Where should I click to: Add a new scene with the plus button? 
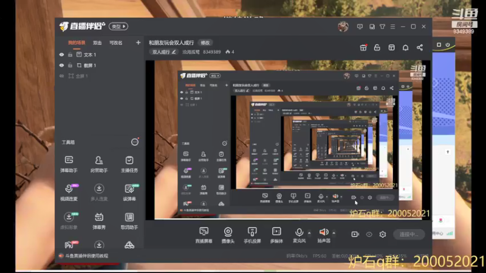pos(138,42)
